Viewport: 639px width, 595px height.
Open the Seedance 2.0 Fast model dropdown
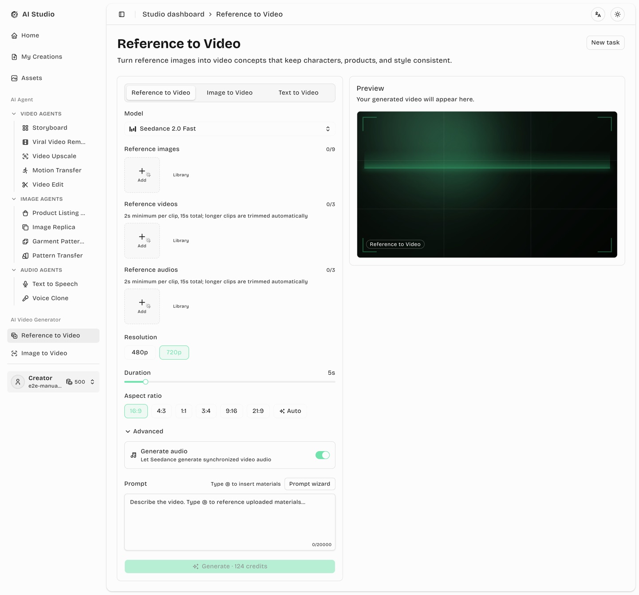click(x=230, y=129)
